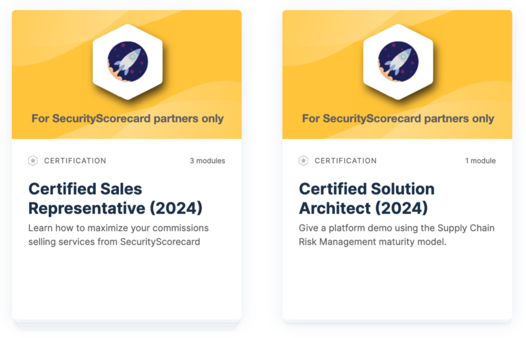Click certification star icon on Sales Representative card

tap(33, 161)
